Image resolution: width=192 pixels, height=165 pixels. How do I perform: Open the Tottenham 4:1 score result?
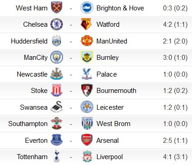click(175, 157)
